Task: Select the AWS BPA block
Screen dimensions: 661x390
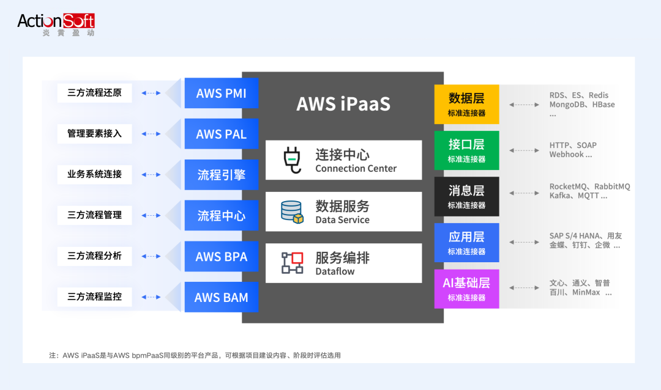Action: 221,257
